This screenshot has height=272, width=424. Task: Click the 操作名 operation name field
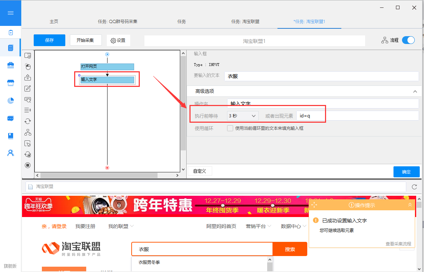pyautogui.click(x=323, y=104)
